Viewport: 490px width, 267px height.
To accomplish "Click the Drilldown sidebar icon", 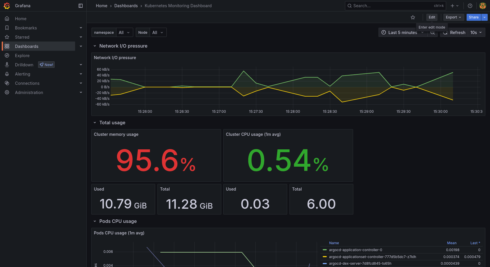I will pyautogui.click(x=7, y=65).
